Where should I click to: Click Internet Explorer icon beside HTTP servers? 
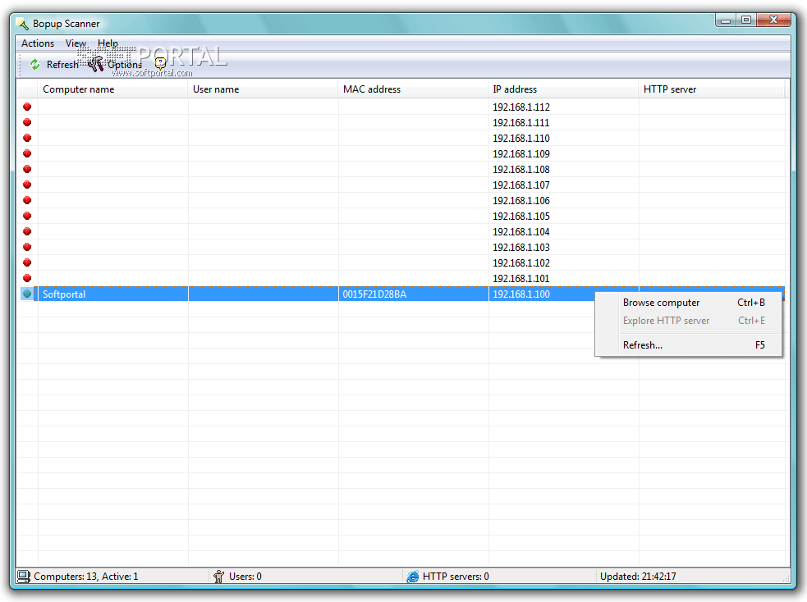click(x=413, y=577)
